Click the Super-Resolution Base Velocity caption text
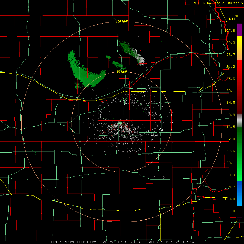The height and width of the screenshot is (244, 244). (x=122, y=242)
